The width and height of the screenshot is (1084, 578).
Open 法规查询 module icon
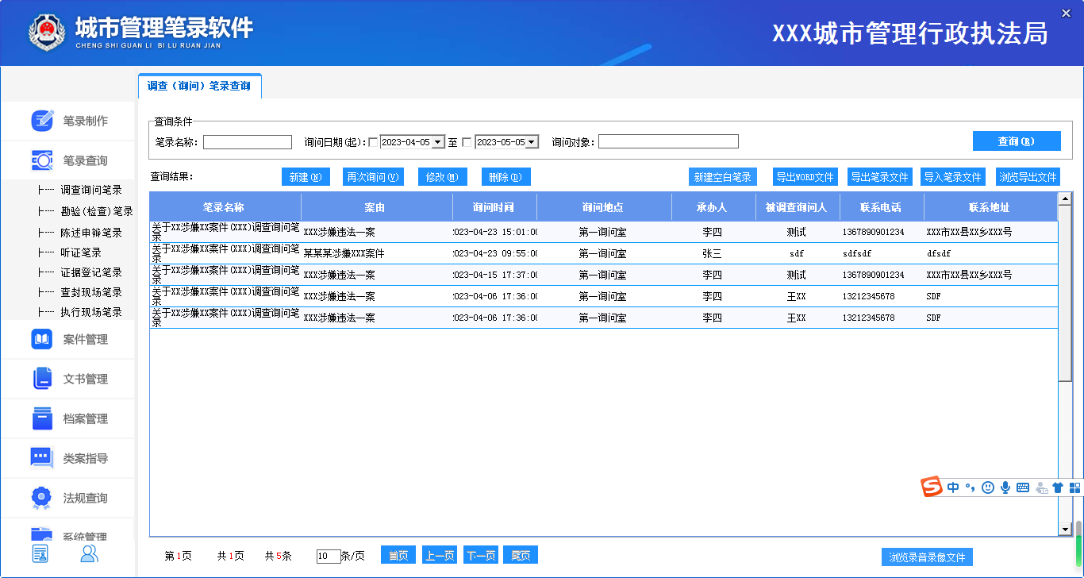pyautogui.click(x=42, y=498)
